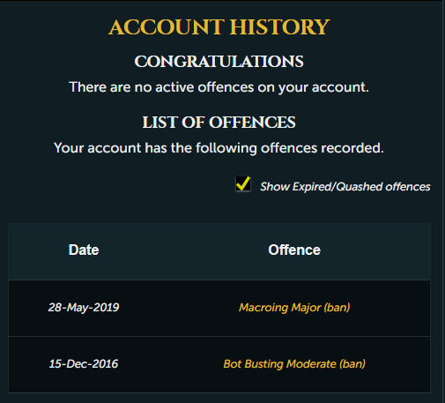Select the 15-Dec-2016 date cell
This screenshot has height=403, width=445.
[84, 364]
